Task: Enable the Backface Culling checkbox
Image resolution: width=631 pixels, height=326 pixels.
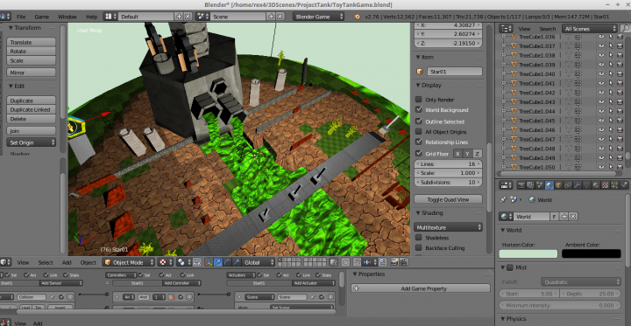Action: click(419, 247)
